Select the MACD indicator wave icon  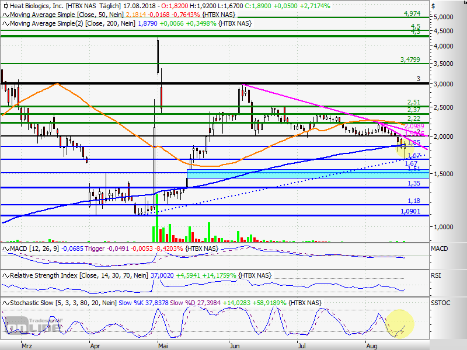5,248
